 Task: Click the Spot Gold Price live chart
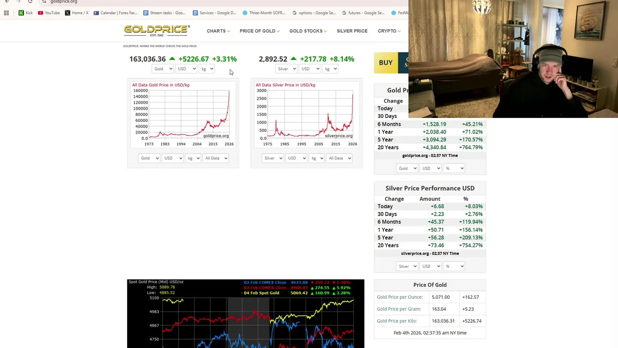(246, 313)
